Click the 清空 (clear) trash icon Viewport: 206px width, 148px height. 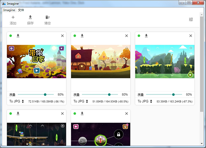click(x=47, y=17)
